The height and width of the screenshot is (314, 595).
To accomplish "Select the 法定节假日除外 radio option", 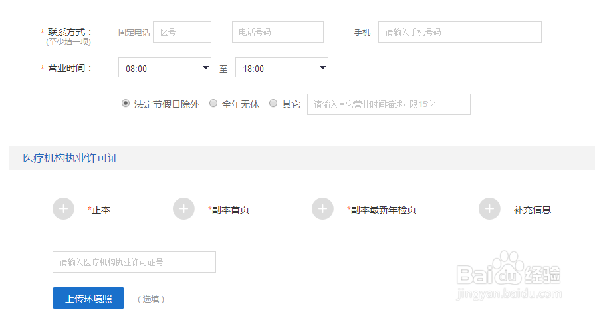I will [126, 103].
